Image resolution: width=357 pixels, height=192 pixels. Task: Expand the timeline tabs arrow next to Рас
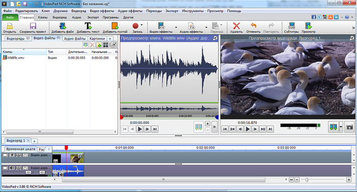coord(49,149)
